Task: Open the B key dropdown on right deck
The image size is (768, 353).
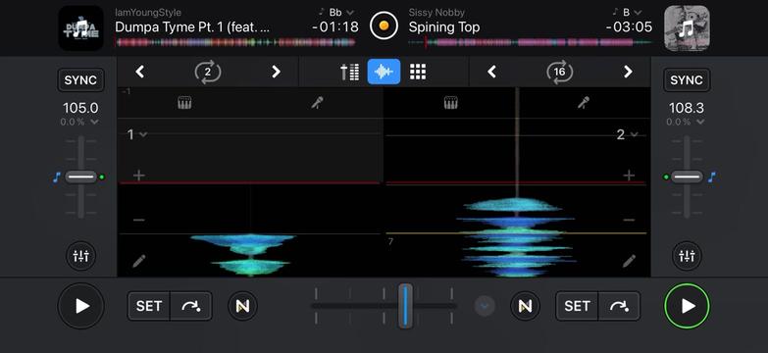Action: point(633,12)
